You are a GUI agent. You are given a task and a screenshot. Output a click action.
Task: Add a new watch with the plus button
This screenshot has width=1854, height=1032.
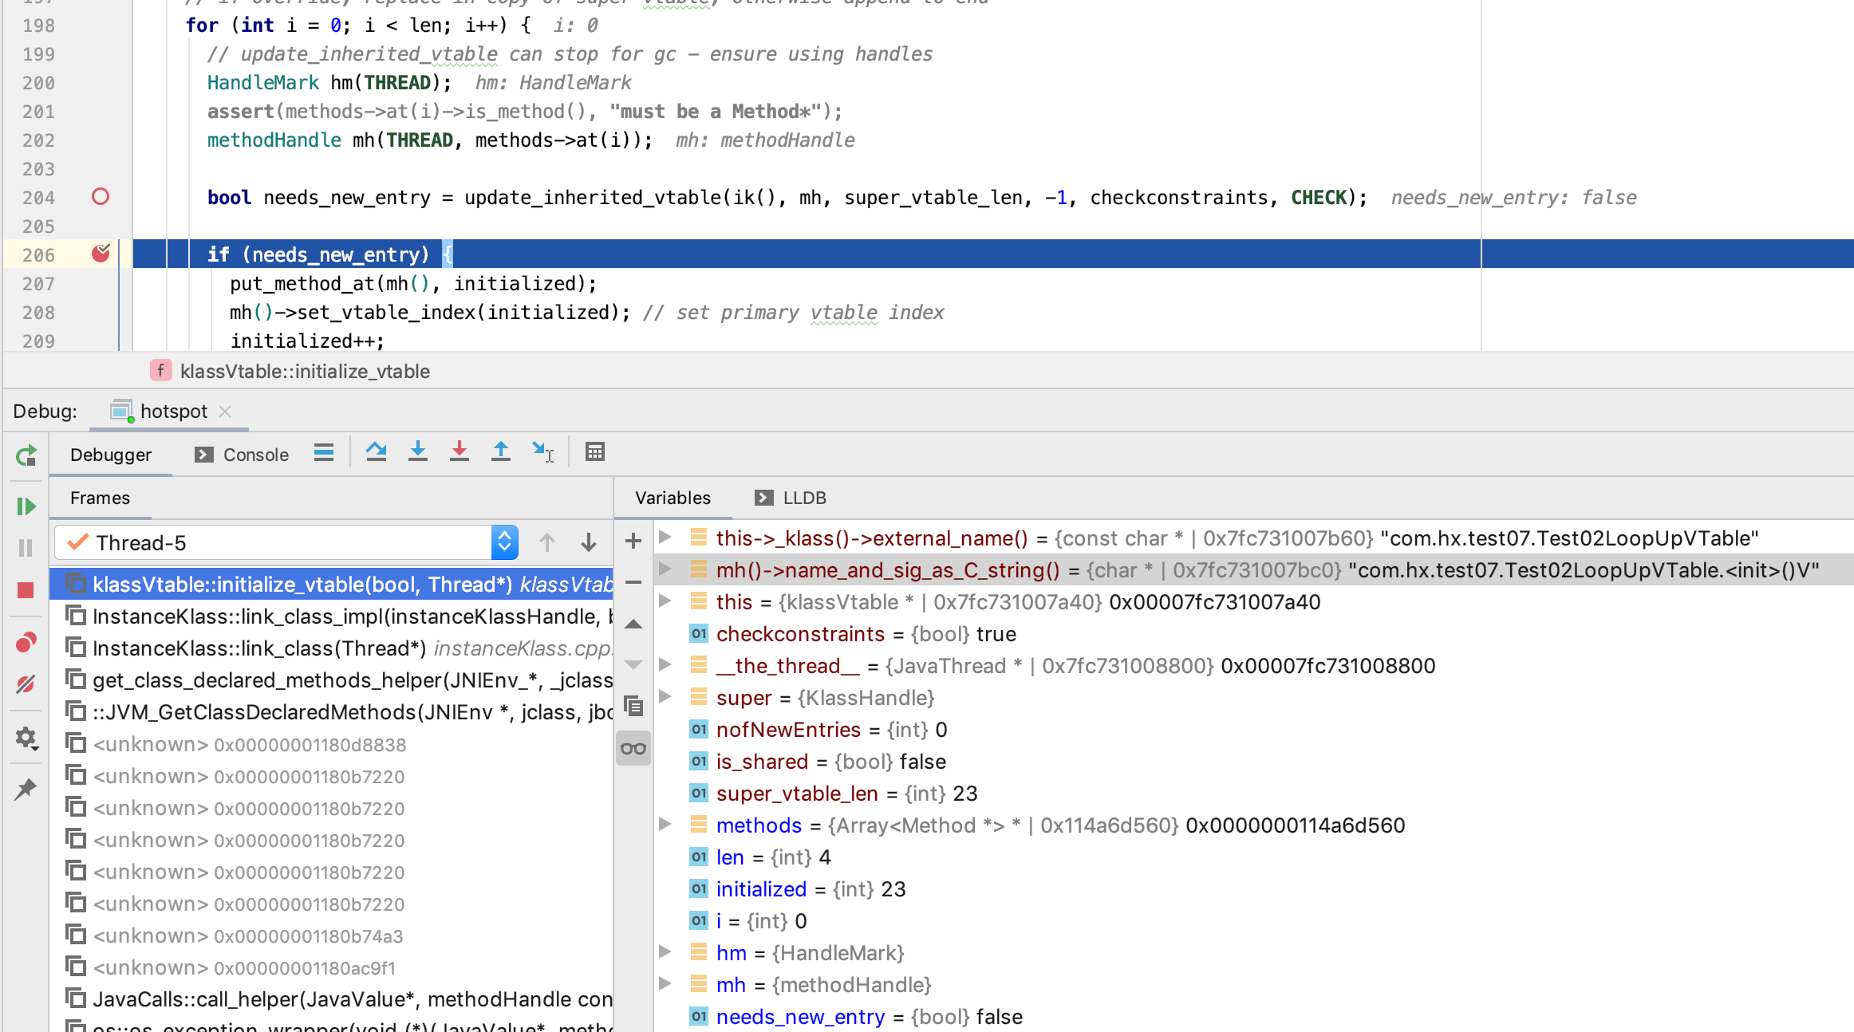pos(633,541)
